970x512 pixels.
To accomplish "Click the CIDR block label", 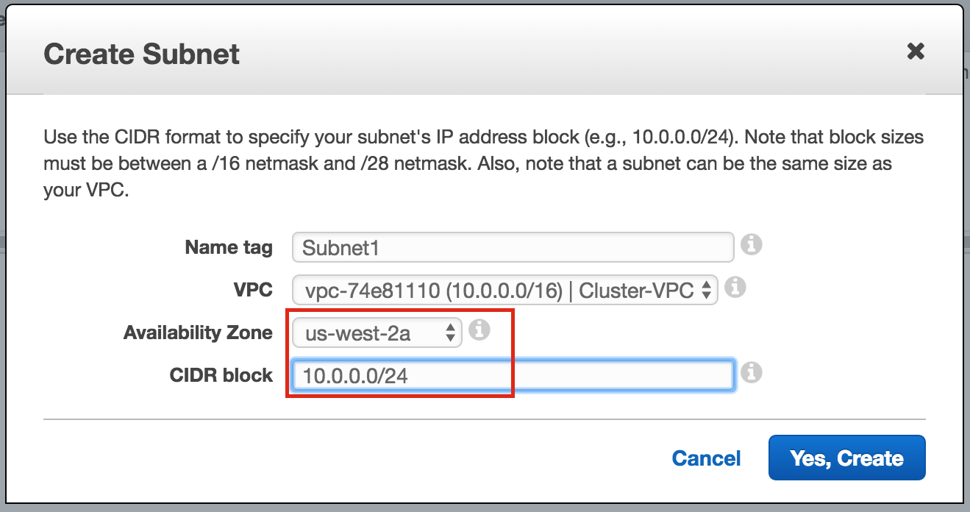I will click(221, 375).
